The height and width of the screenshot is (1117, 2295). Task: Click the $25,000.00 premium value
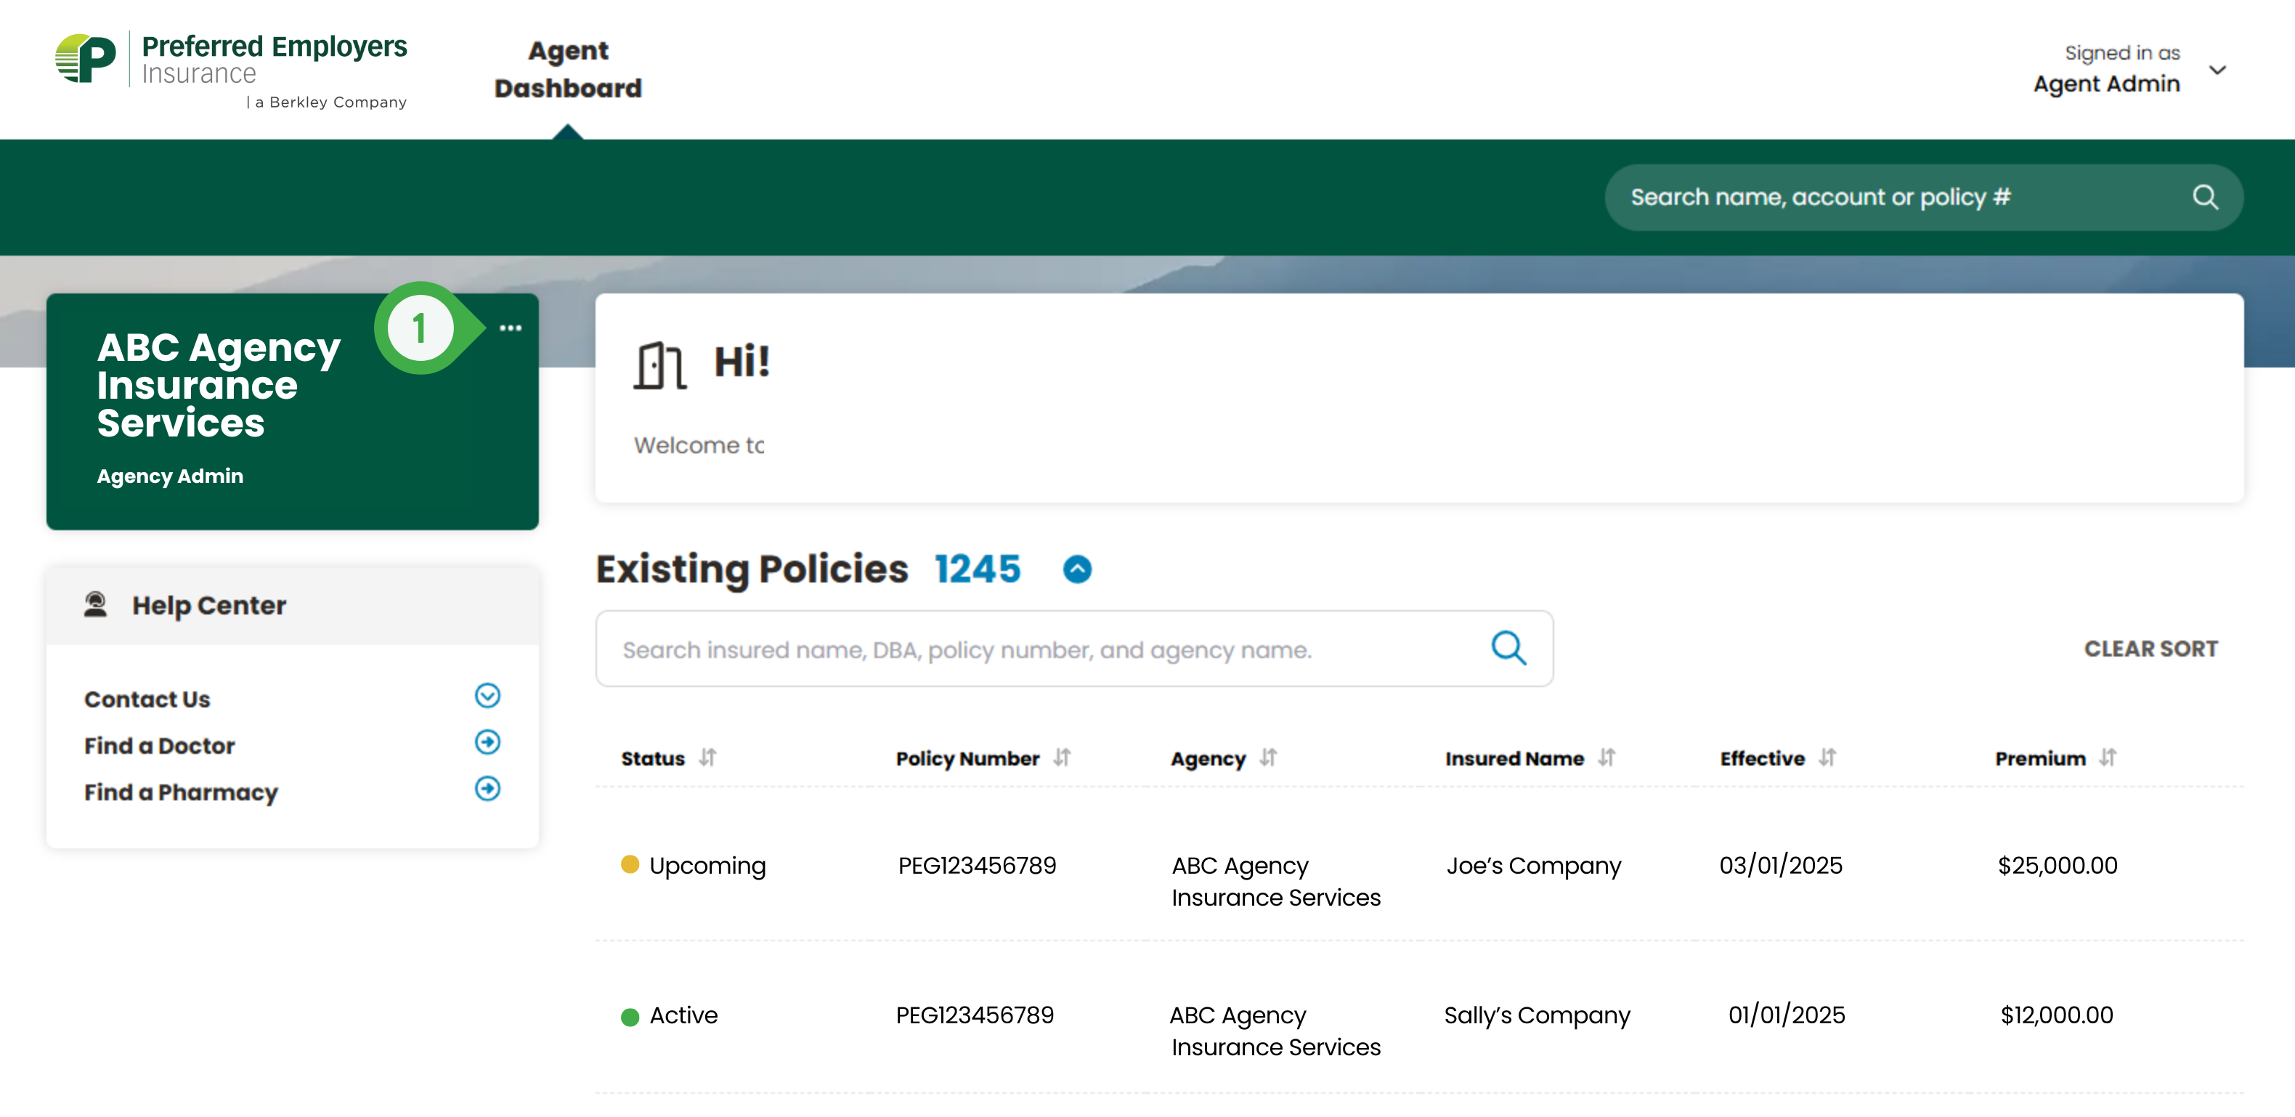pyautogui.click(x=2057, y=866)
